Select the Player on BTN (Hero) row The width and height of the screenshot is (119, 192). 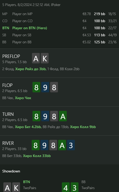(x=59, y=28)
